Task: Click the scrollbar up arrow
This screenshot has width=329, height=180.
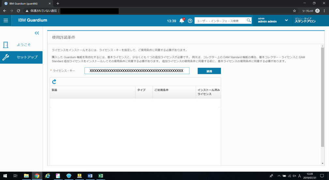Action: [322, 46]
